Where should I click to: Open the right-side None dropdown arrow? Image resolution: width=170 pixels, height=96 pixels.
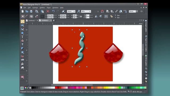[137, 11]
